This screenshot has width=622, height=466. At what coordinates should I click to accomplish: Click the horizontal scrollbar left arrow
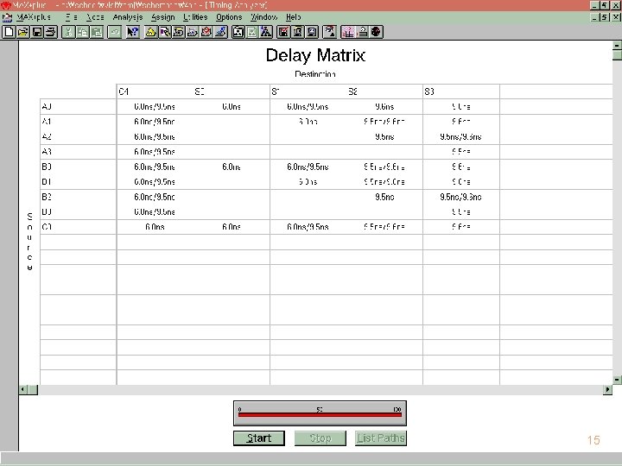[x=23, y=389]
